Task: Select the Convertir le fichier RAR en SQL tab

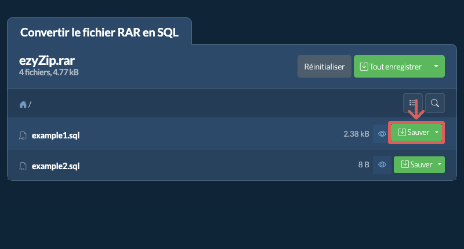Action: 99,32
